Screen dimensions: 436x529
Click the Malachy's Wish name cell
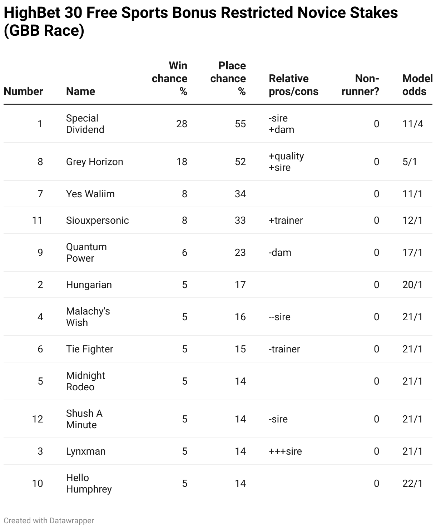pyautogui.click(x=88, y=317)
